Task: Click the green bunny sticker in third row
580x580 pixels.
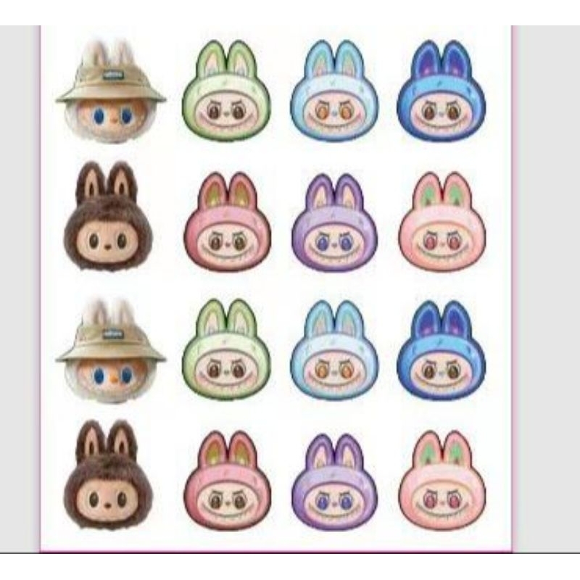Action: click(x=226, y=350)
